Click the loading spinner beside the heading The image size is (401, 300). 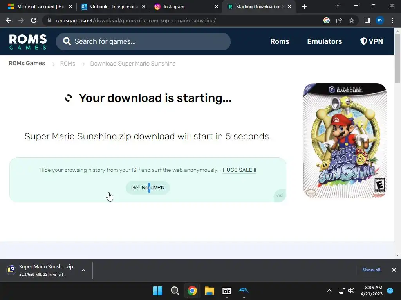(x=68, y=98)
